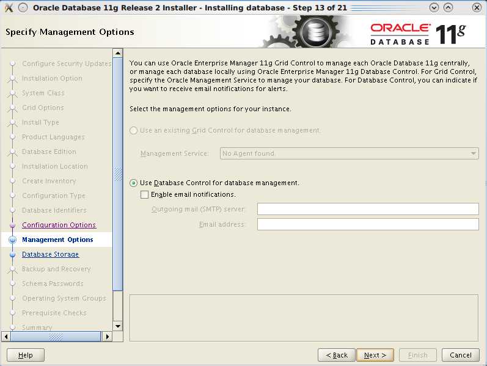Image resolution: width=487 pixels, height=366 pixels.
Task: Click the Database Storage step bullet icon
Action: click(x=12, y=255)
